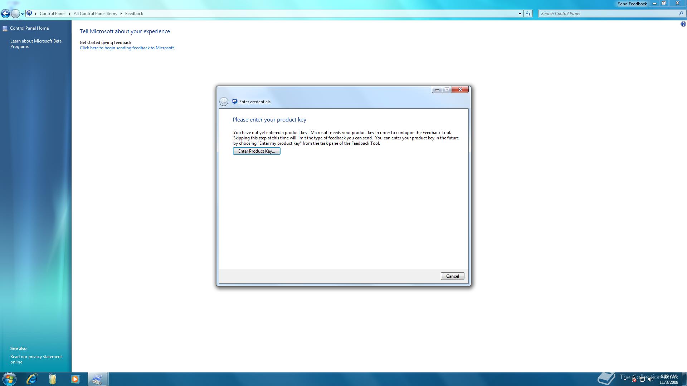Select Feedback breadcrumb
Viewport: 687px width, 386px height.
134,14
